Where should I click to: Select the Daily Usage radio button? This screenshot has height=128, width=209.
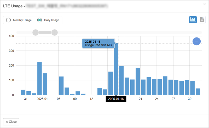tap(39, 20)
